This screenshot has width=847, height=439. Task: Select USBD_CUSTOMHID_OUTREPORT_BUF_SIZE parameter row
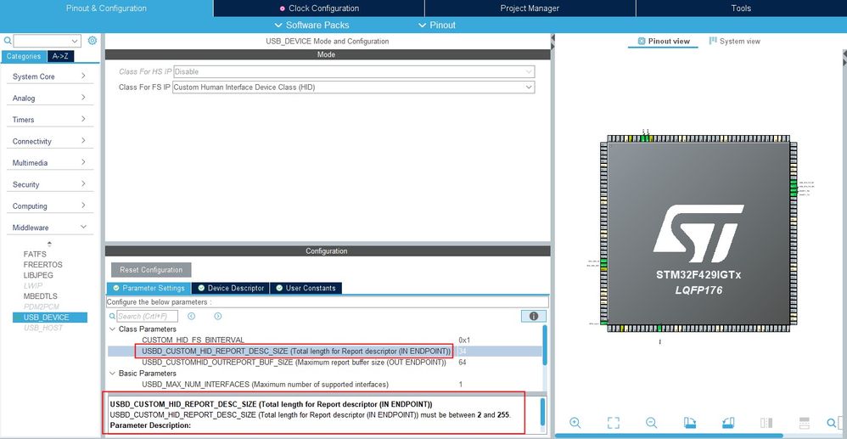click(x=324, y=363)
